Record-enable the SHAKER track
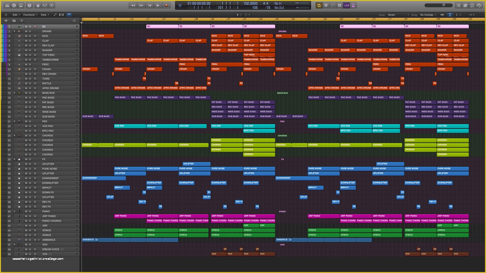Screen dimensions: 486x273 tap(35, 50)
